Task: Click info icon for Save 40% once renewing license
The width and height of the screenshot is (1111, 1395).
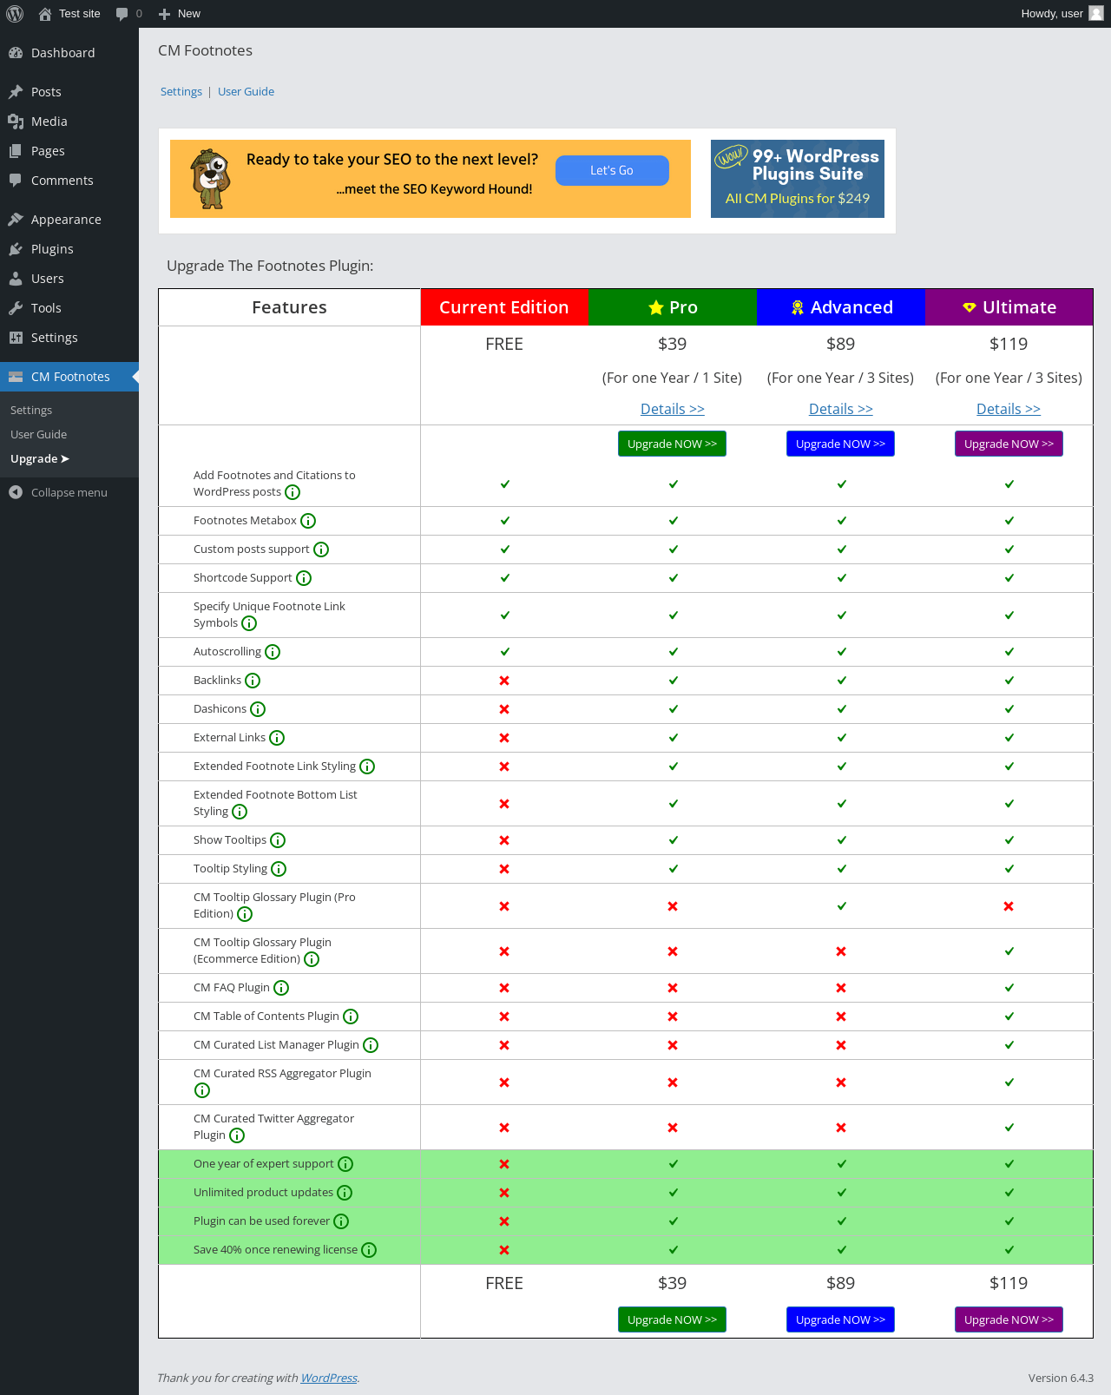Action: pyautogui.click(x=369, y=1250)
